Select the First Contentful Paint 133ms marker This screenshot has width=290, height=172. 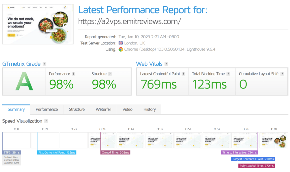point(57,152)
